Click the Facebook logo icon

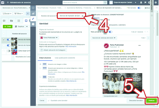pyautogui.click(x=3, y=2)
